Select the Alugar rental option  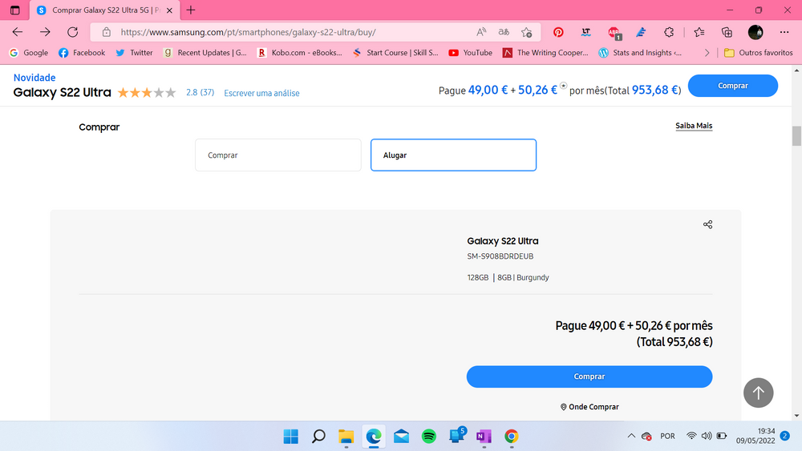point(453,155)
